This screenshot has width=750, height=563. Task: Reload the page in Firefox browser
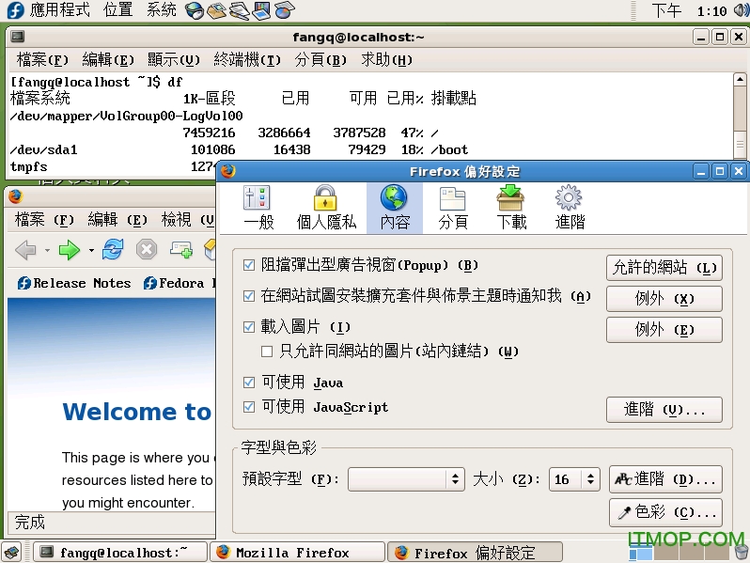[x=113, y=250]
